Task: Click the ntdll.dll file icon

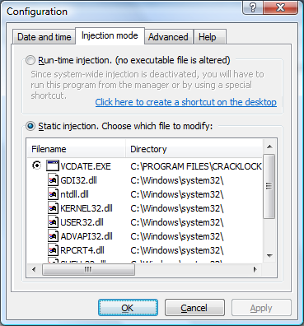Action: tap(53, 194)
